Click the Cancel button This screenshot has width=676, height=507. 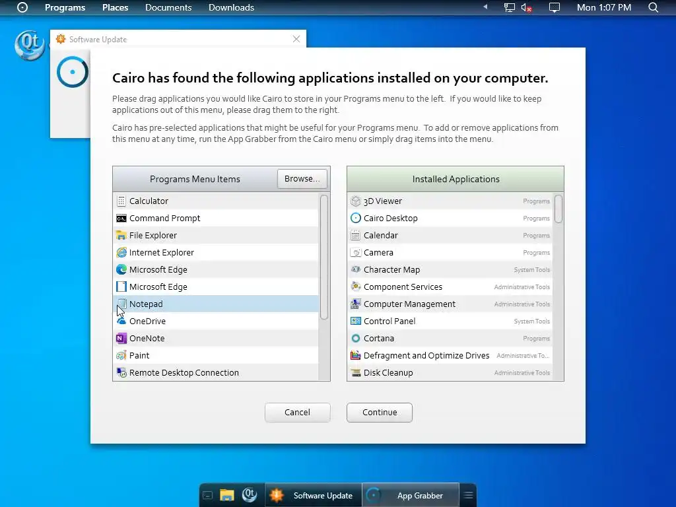(298, 412)
